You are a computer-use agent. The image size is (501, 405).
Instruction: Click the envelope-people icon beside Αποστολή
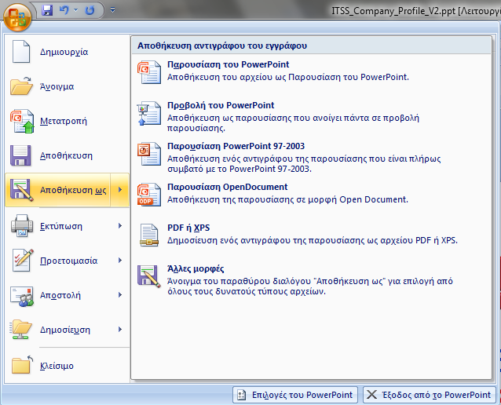[x=22, y=296]
